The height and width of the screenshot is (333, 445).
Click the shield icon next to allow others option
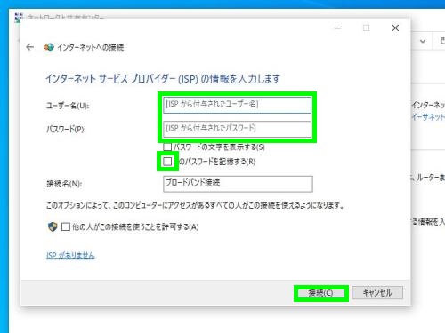[x=53, y=226]
